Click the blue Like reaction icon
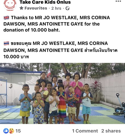The image size is (125, 136). 6,131
